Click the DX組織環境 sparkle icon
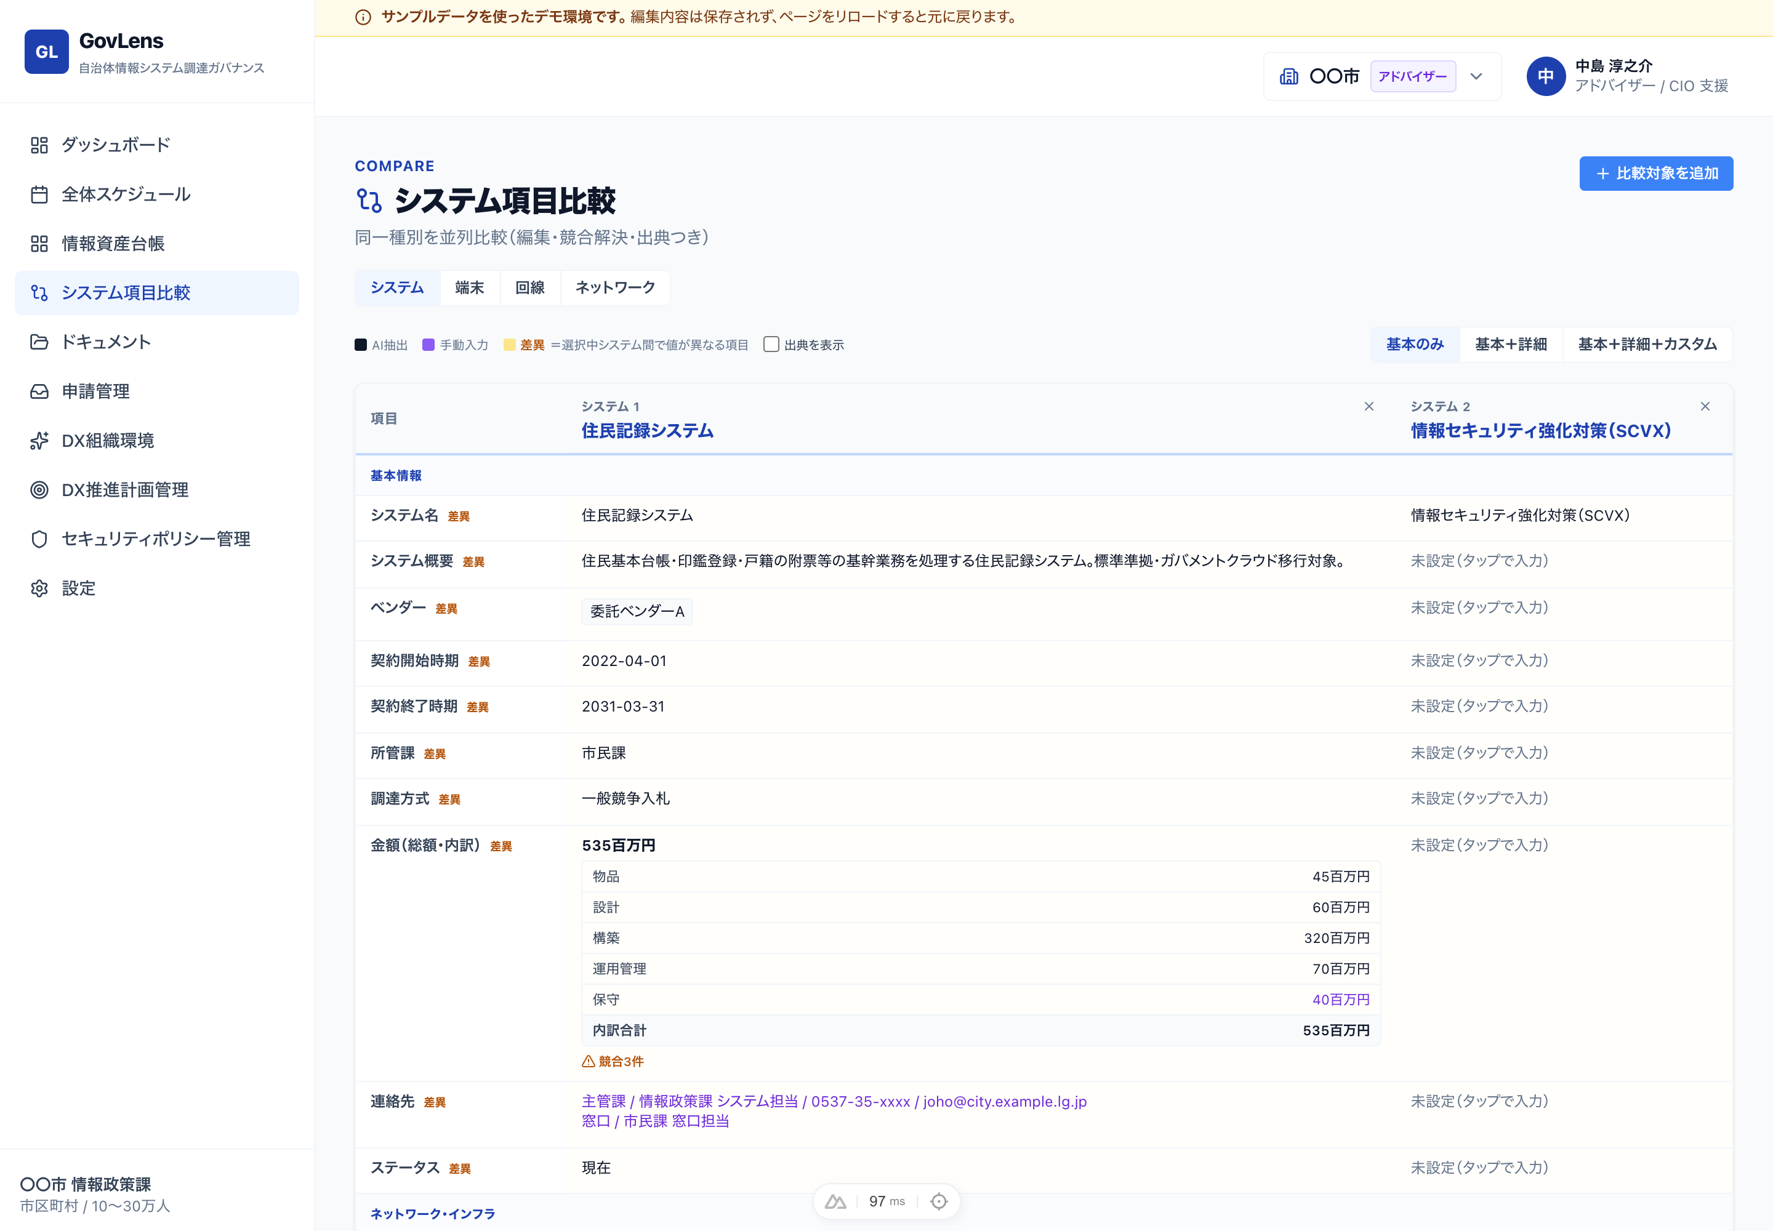1773x1231 pixels. 39,441
